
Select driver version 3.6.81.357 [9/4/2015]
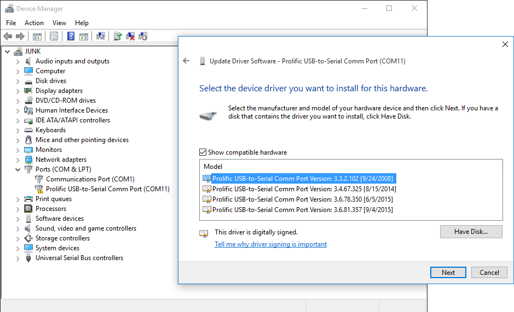click(x=302, y=210)
